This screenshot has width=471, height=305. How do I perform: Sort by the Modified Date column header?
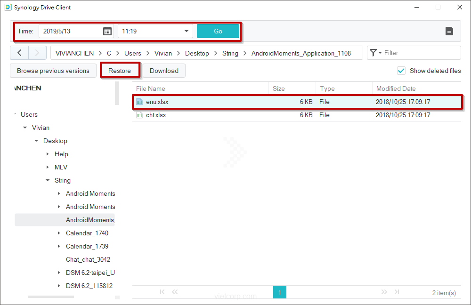[x=396, y=88]
